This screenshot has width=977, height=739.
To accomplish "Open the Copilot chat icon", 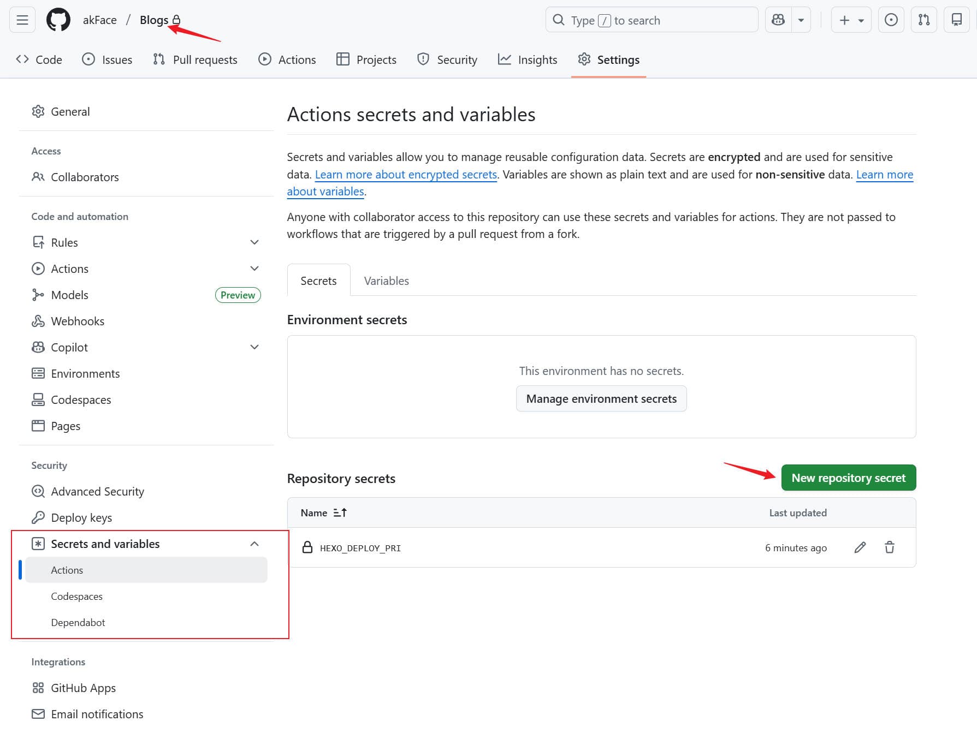I will pos(778,20).
